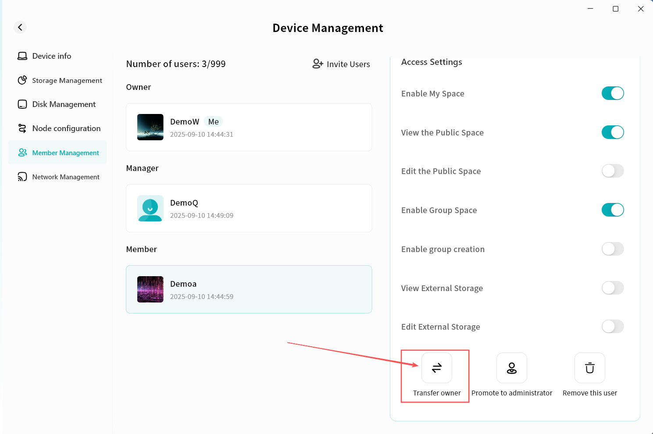Select the DemoQ manager card
This screenshot has height=434, width=653.
click(249, 208)
